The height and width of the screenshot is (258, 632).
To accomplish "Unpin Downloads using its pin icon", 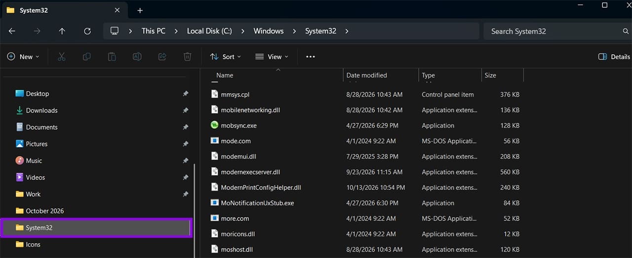I will pos(186,111).
